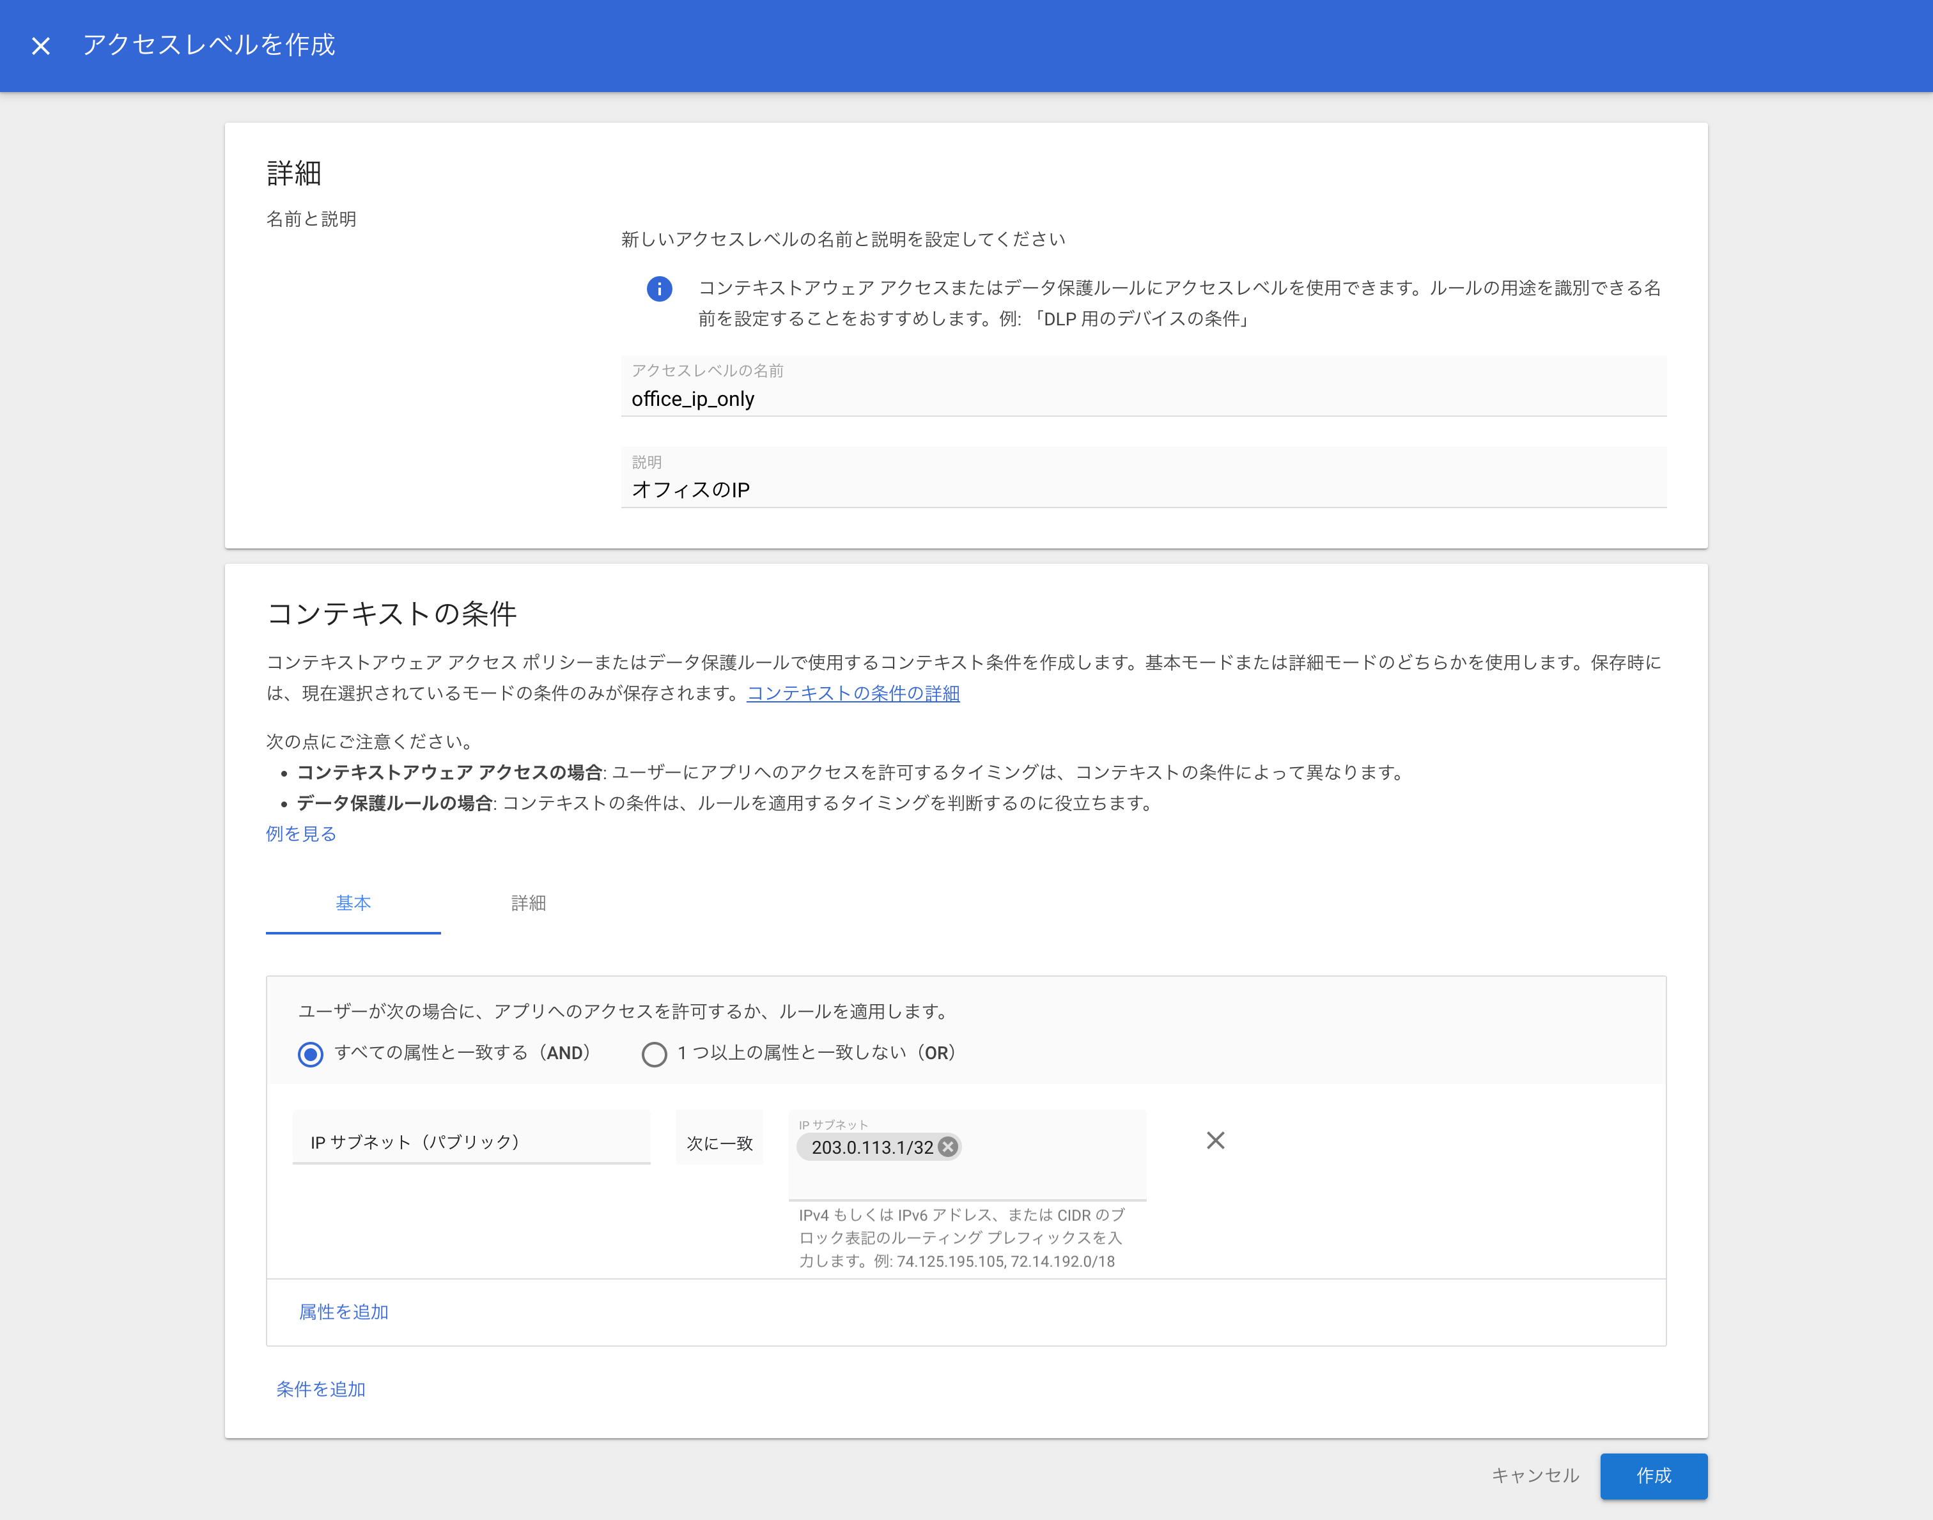Click the blue info icon near the name hint
This screenshot has height=1520, width=1933.
click(x=660, y=289)
